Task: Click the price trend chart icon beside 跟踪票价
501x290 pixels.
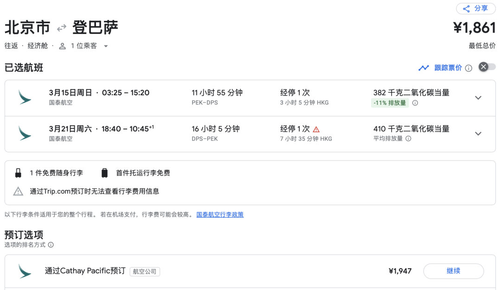Action: [424, 68]
